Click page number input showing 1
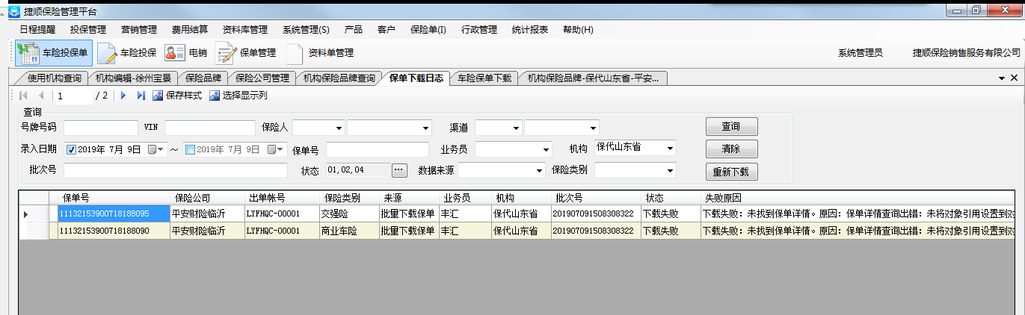 pos(74,96)
